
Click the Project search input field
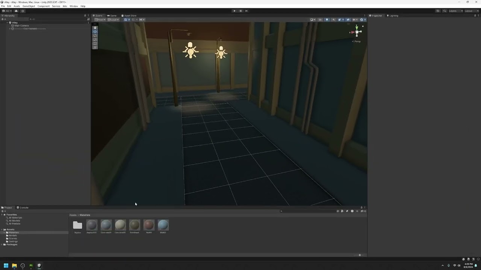pos(307,211)
